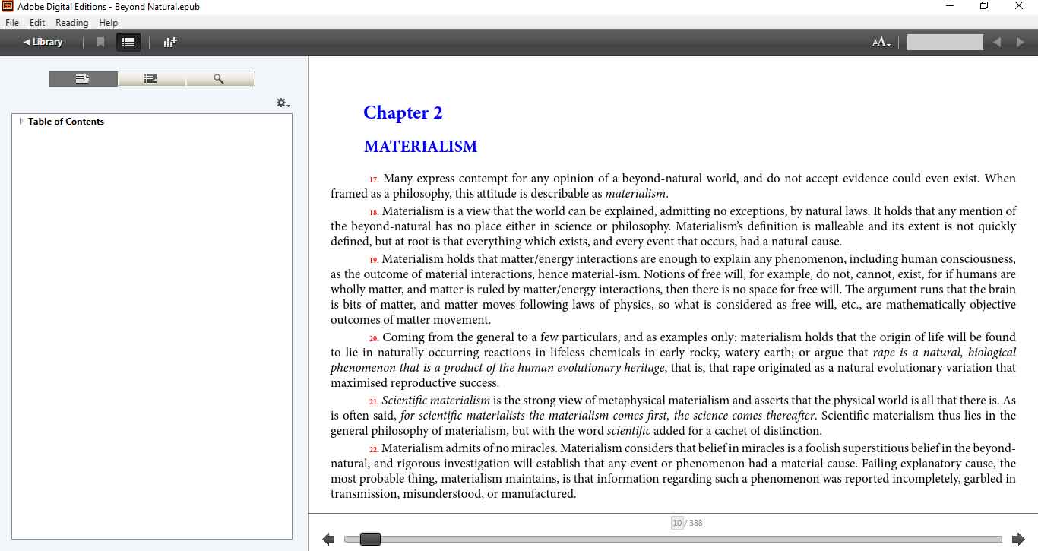
Task: Click paragraph number 19 marker
Action: [x=374, y=260]
